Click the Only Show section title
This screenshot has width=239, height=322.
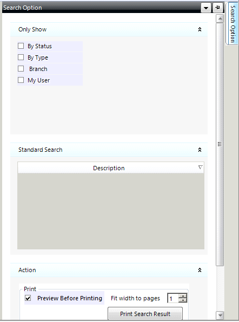32,29
